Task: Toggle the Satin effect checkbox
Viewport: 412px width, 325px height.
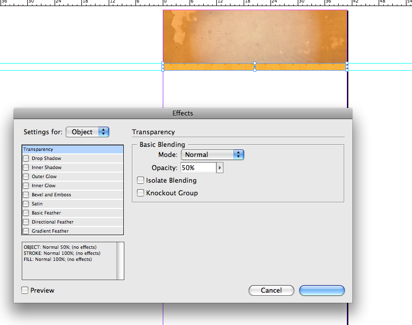Action: click(26, 204)
